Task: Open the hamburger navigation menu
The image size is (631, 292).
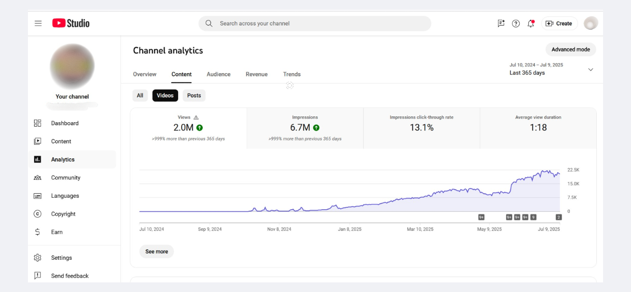Action: (x=38, y=23)
